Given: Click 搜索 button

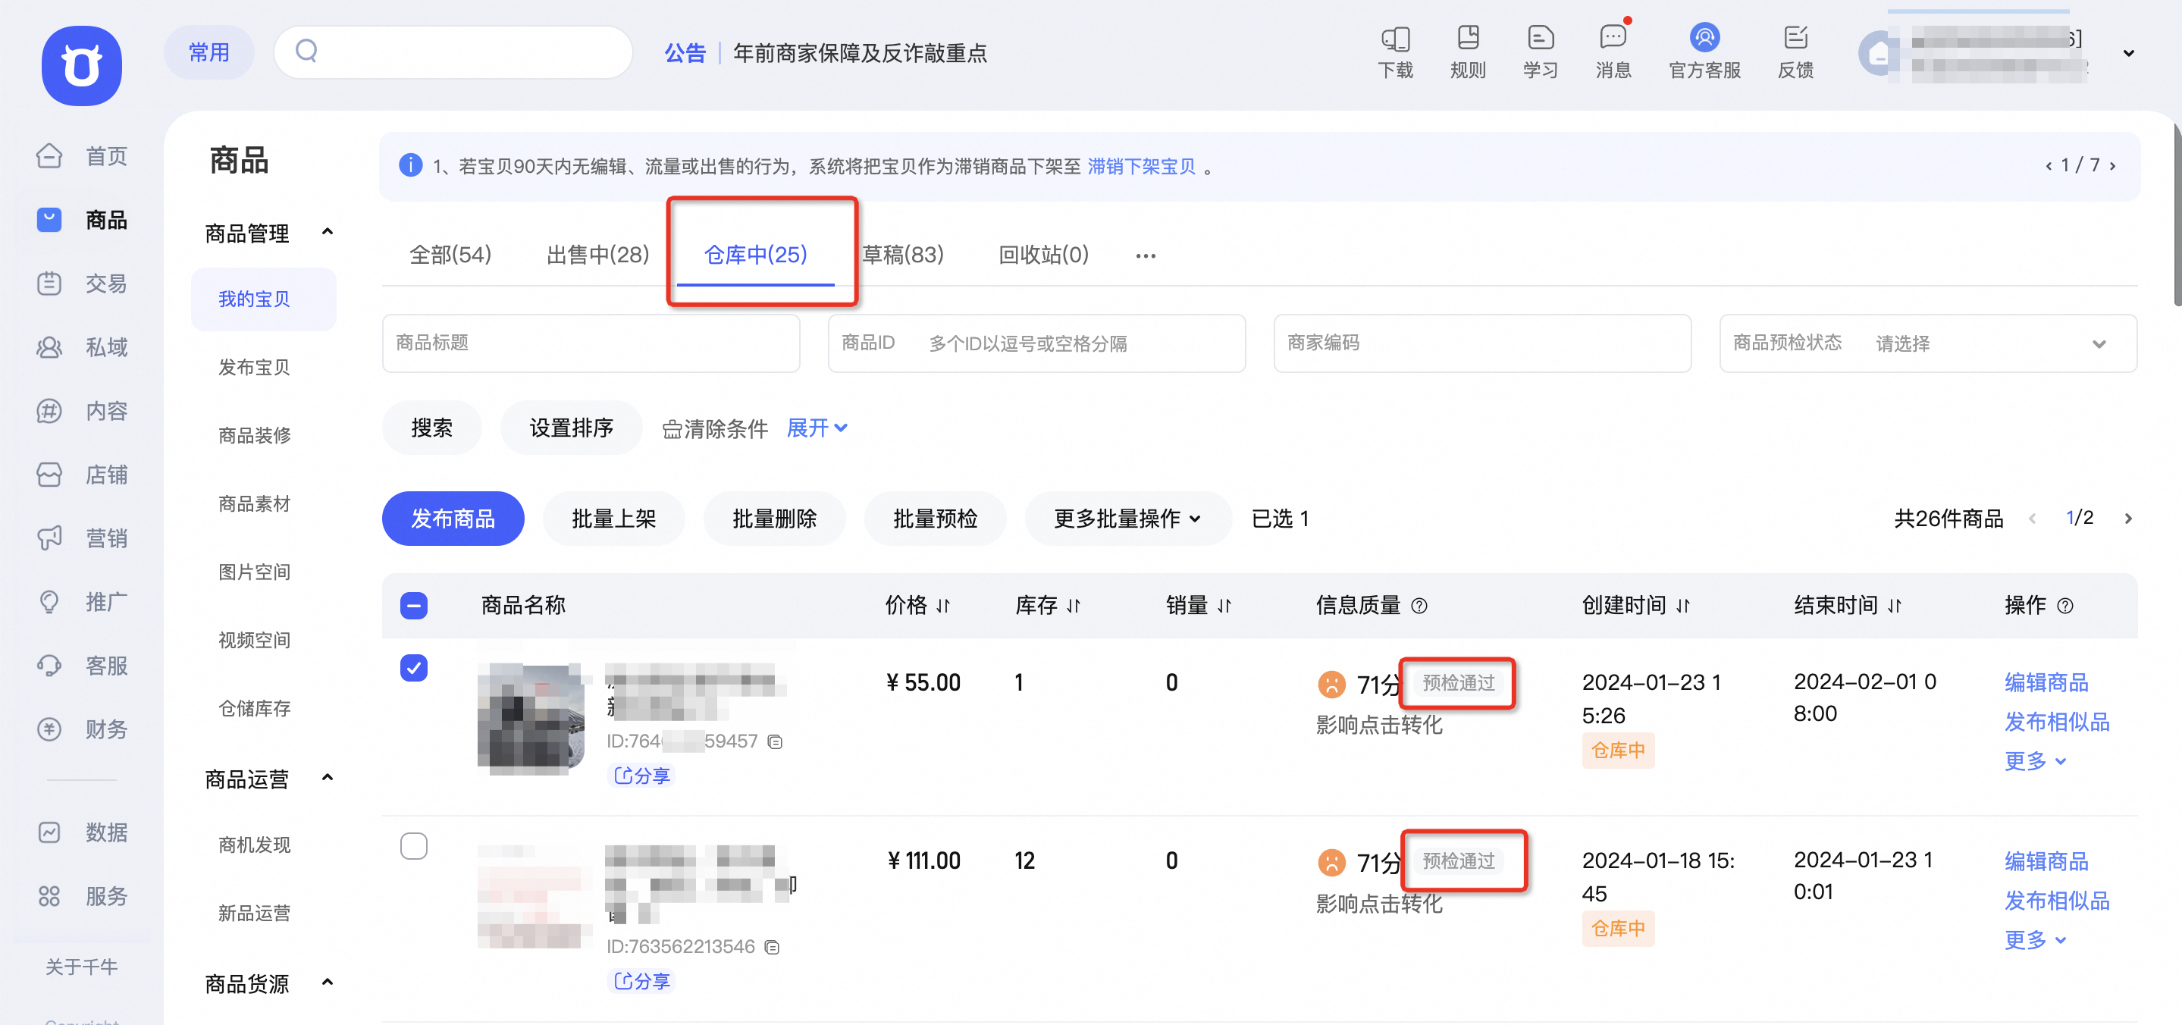Looking at the screenshot, I should (x=431, y=428).
